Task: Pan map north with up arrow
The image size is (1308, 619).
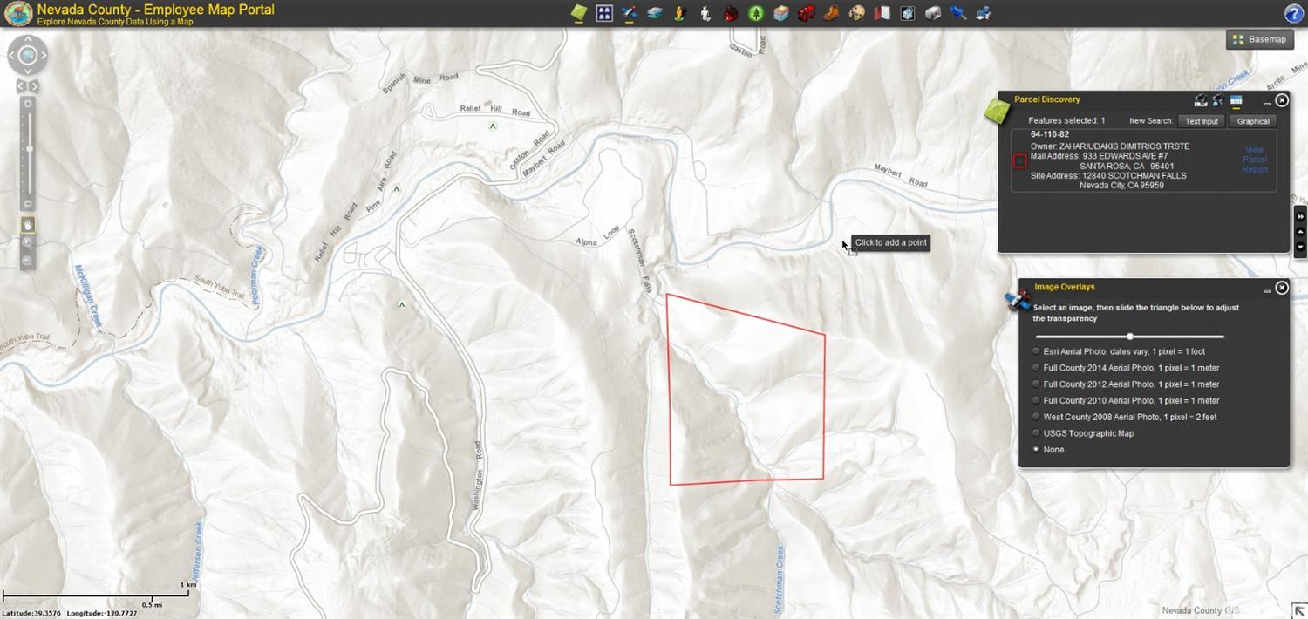Action: click(28, 40)
